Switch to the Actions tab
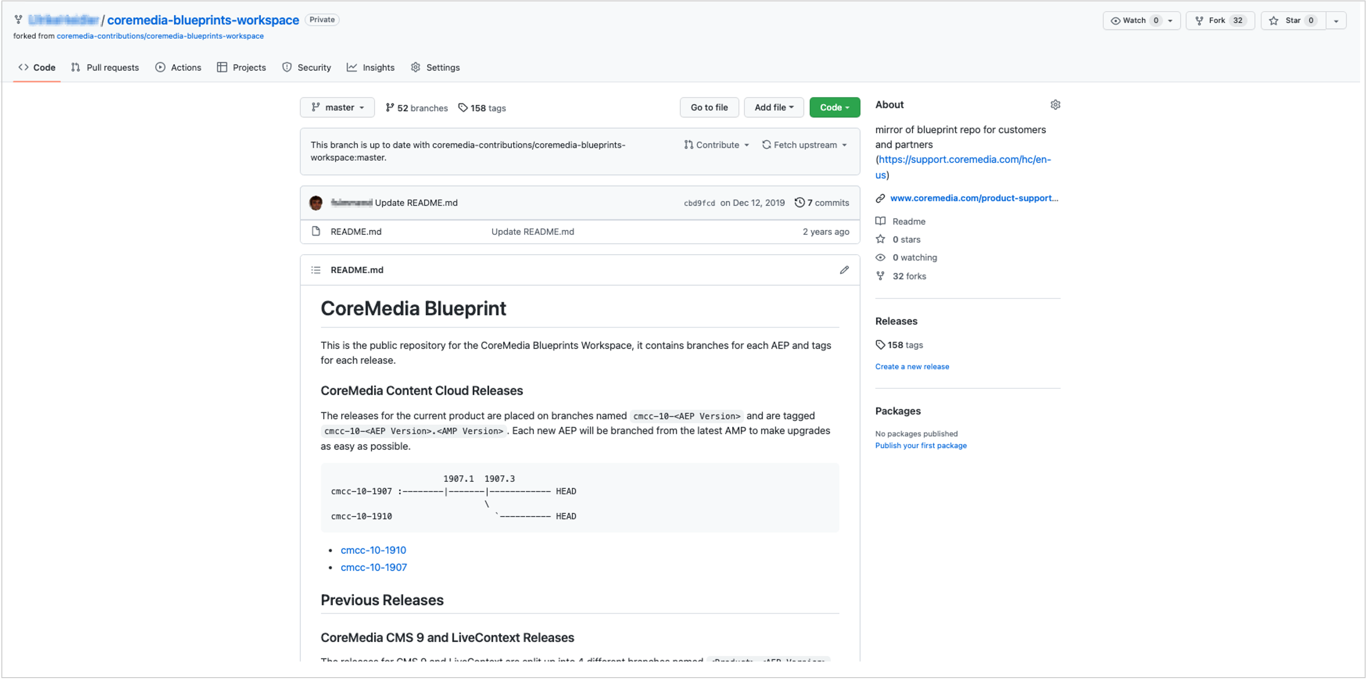Image resolution: width=1367 pixels, height=679 pixels. tap(178, 67)
